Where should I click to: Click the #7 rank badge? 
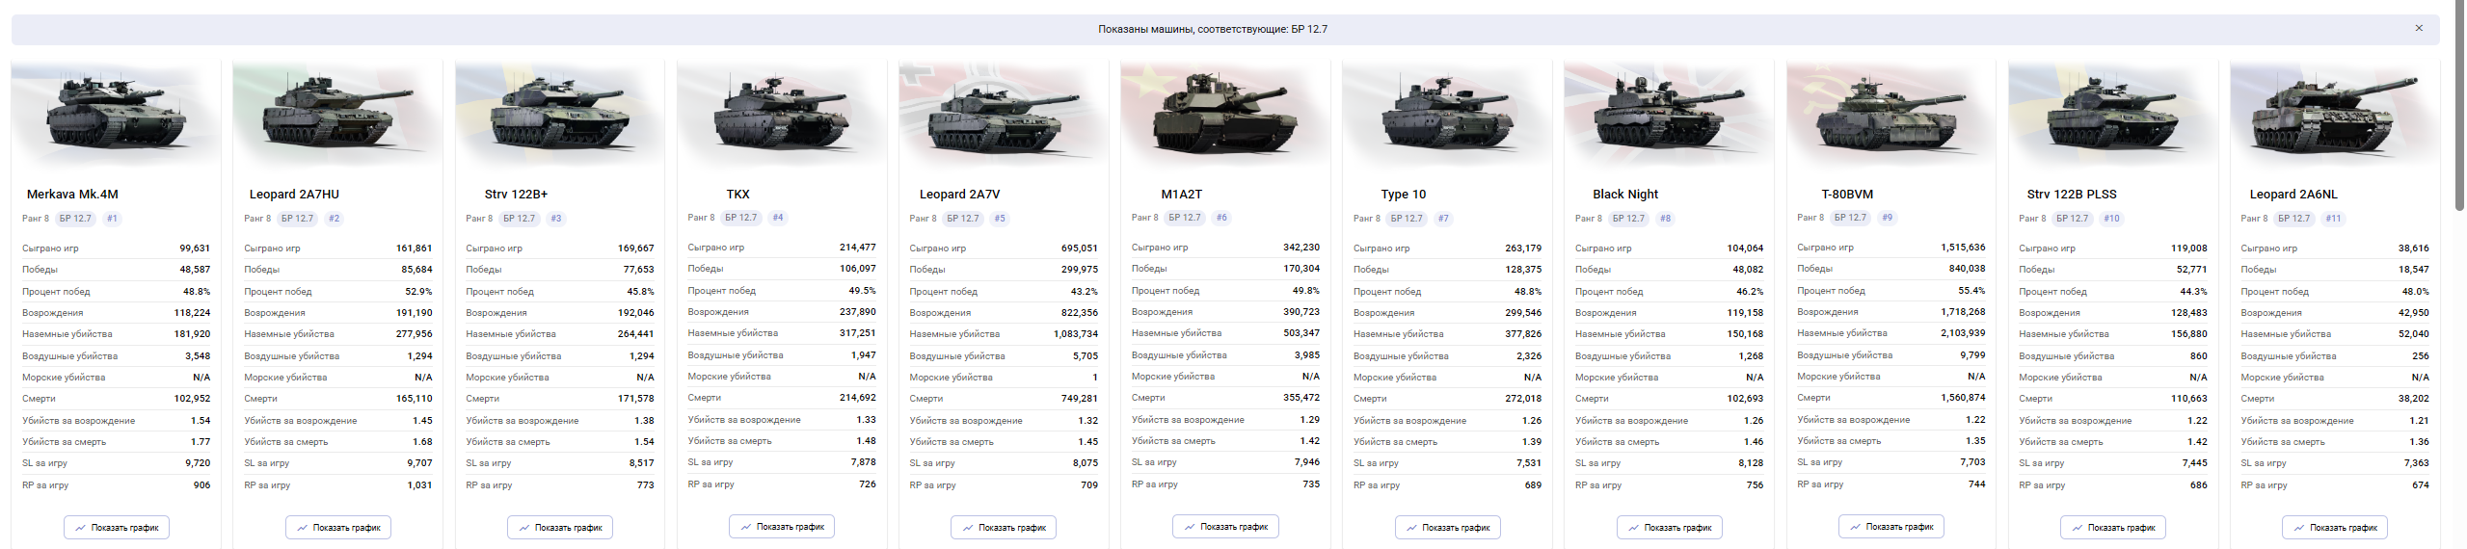(1443, 219)
